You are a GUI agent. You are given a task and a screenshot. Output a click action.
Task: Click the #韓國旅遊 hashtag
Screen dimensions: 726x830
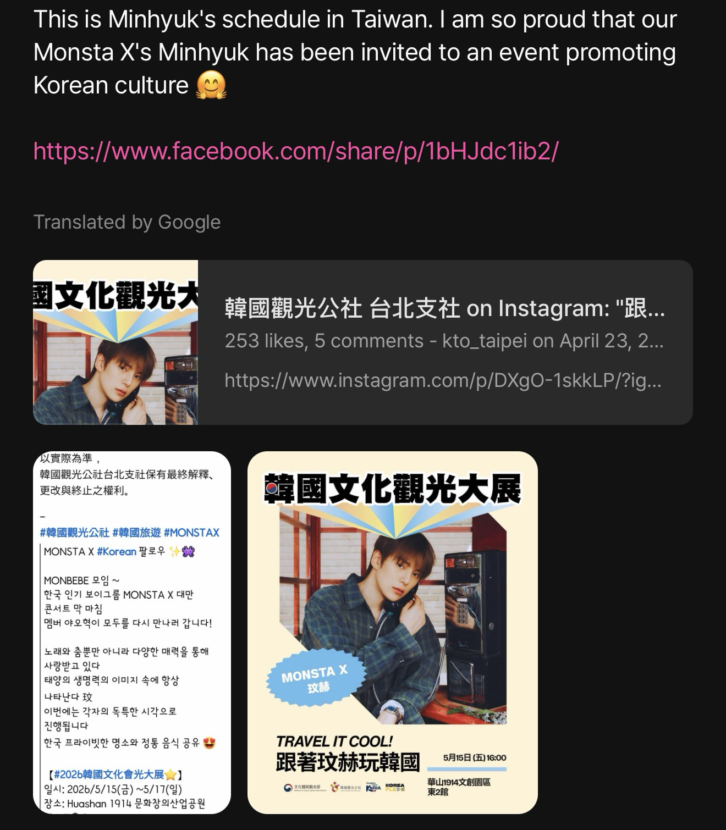pos(136,533)
